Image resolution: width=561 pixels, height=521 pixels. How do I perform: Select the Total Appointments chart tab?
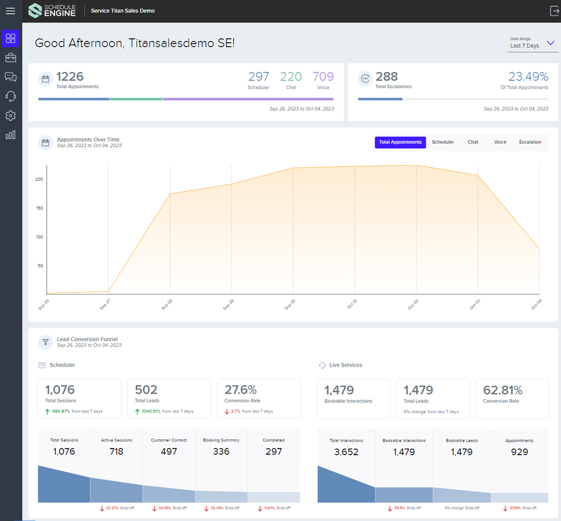400,143
